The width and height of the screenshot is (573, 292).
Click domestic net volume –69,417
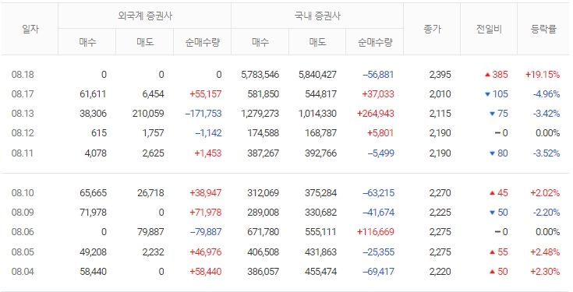click(378, 272)
